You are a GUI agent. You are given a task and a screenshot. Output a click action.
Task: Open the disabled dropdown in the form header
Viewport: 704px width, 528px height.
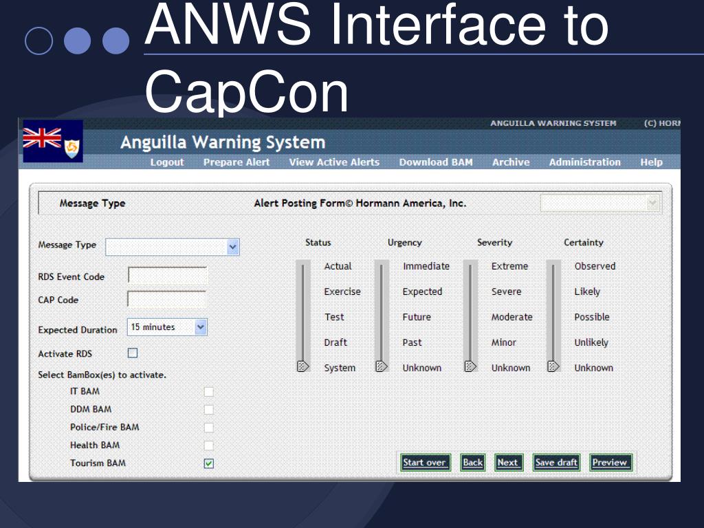click(x=600, y=203)
